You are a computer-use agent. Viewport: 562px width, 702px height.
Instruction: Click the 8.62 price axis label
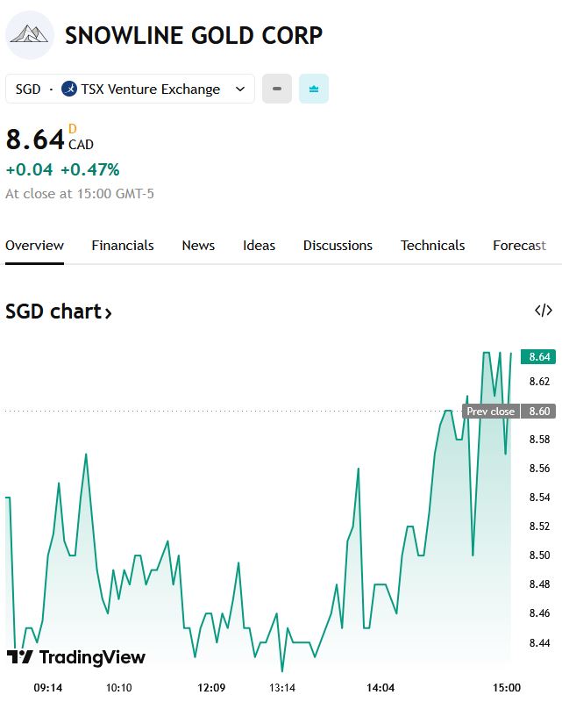(539, 382)
